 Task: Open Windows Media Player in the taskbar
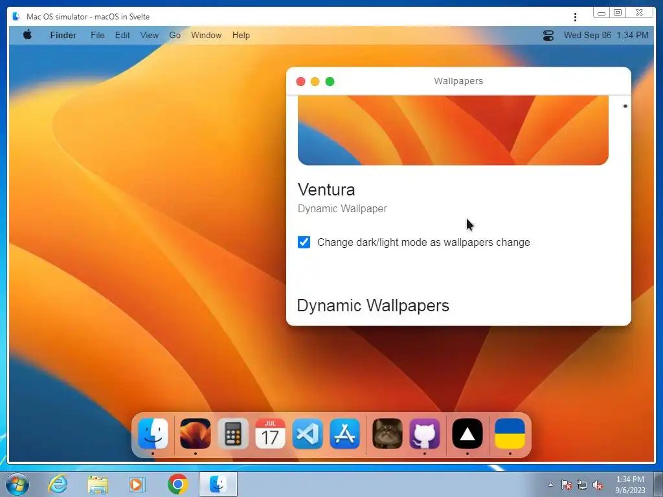137,484
